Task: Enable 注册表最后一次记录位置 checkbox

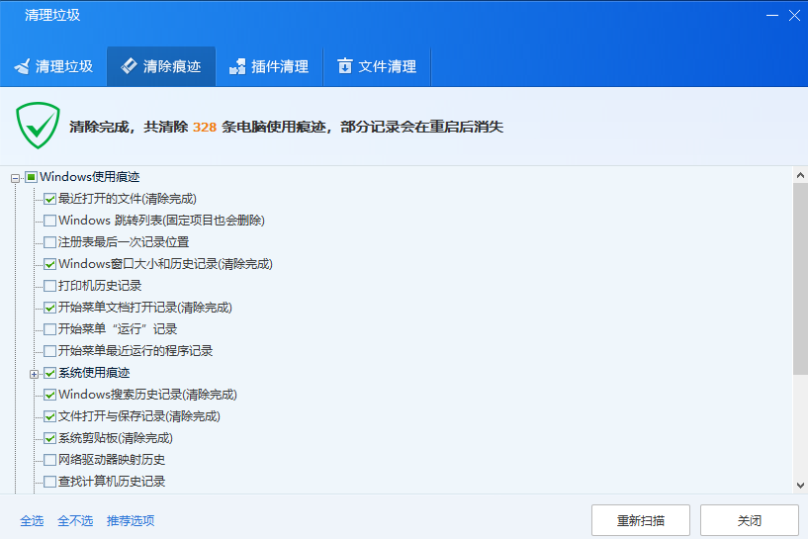Action: [50, 242]
